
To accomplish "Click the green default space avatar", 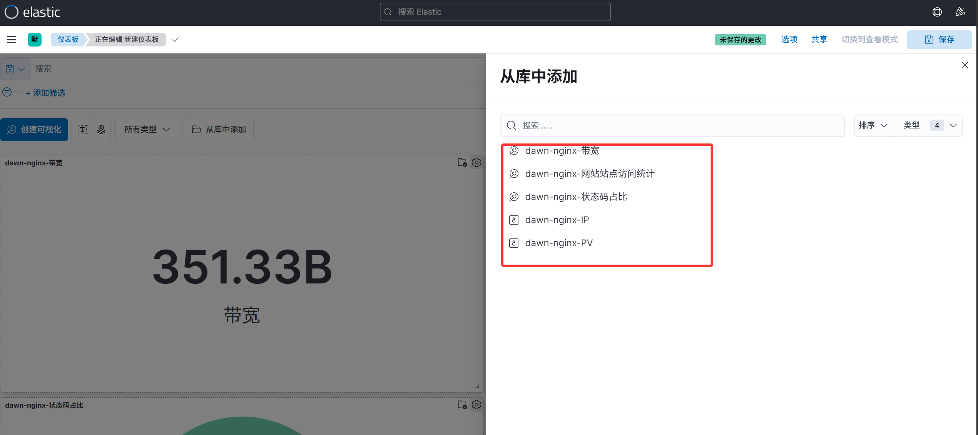I will (35, 40).
